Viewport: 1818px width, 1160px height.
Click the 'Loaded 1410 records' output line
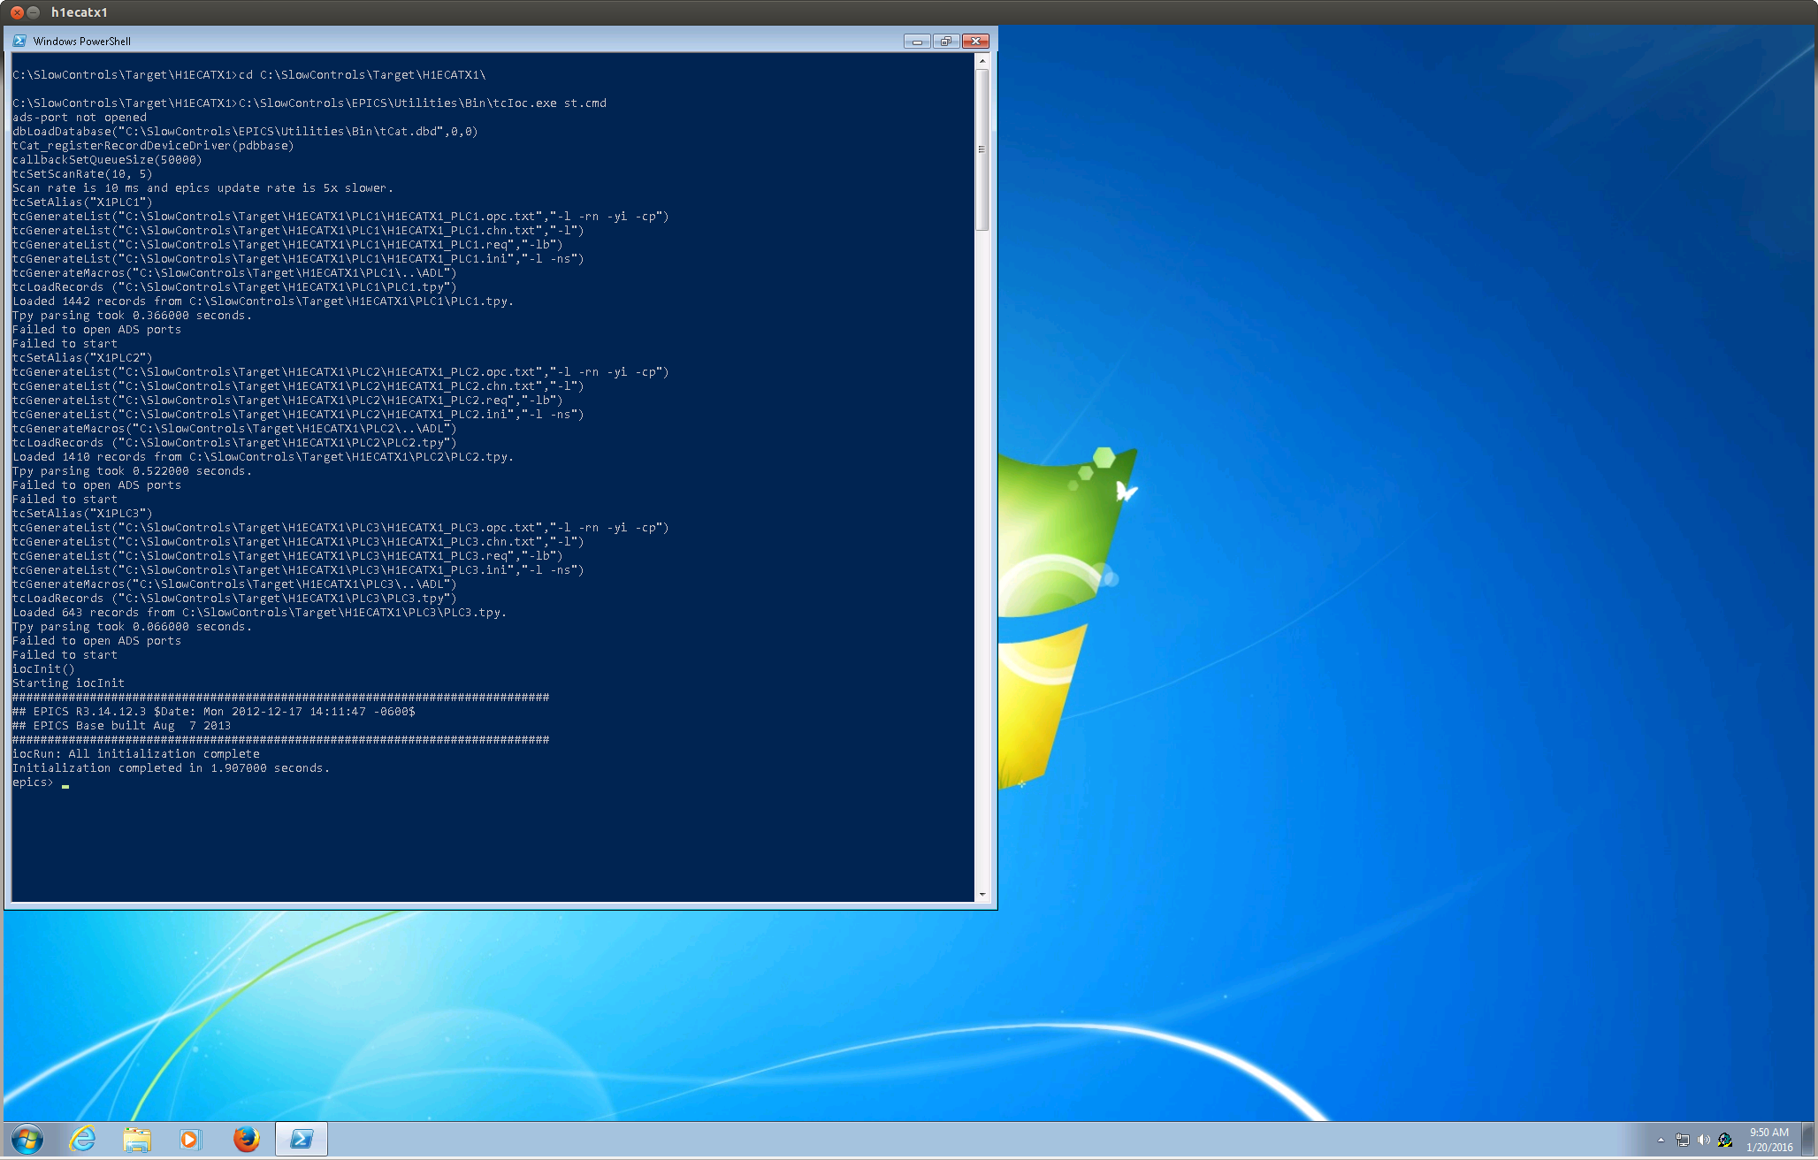point(263,457)
